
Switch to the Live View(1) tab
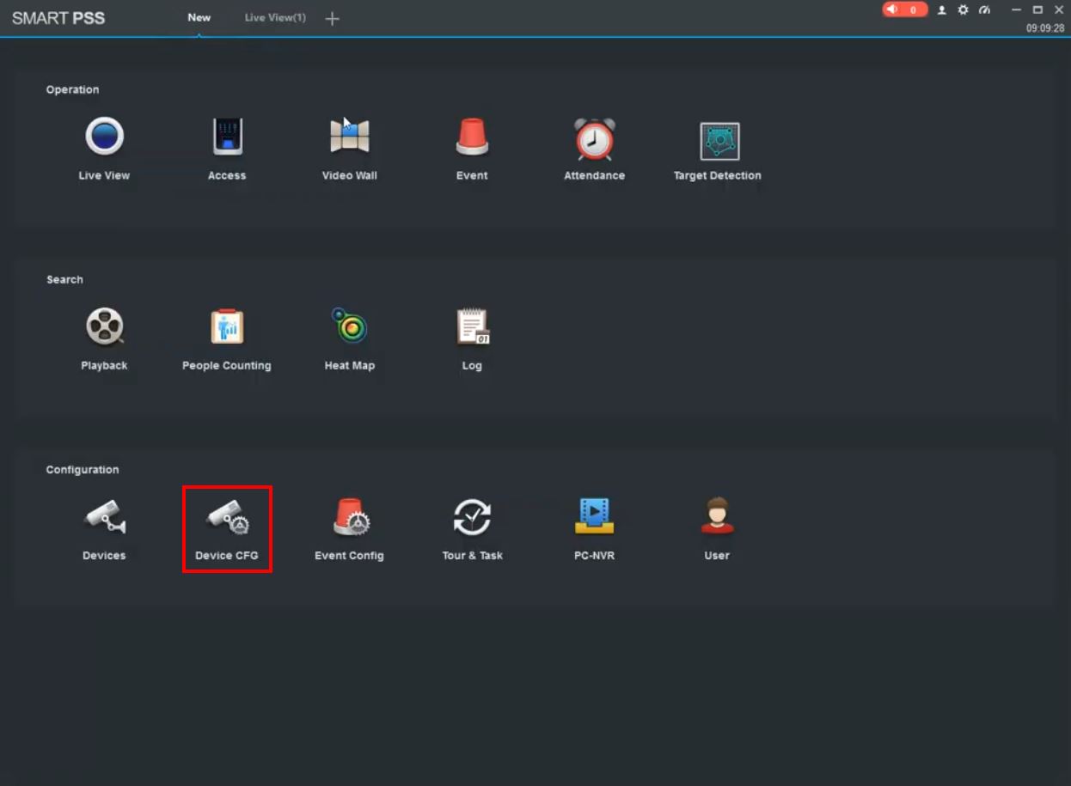click(x=275, y=18)
